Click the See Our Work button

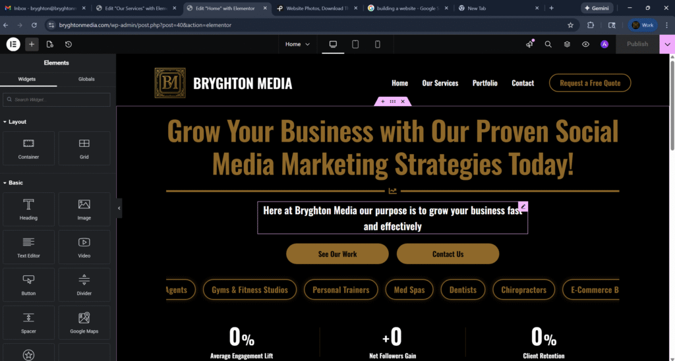(337, 254)
